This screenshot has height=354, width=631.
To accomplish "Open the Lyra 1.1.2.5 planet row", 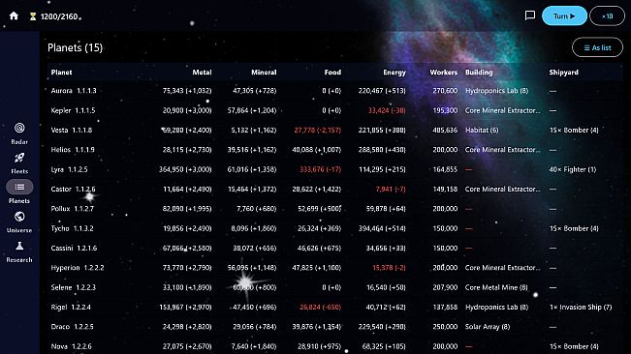I will (x=334, y=169).
